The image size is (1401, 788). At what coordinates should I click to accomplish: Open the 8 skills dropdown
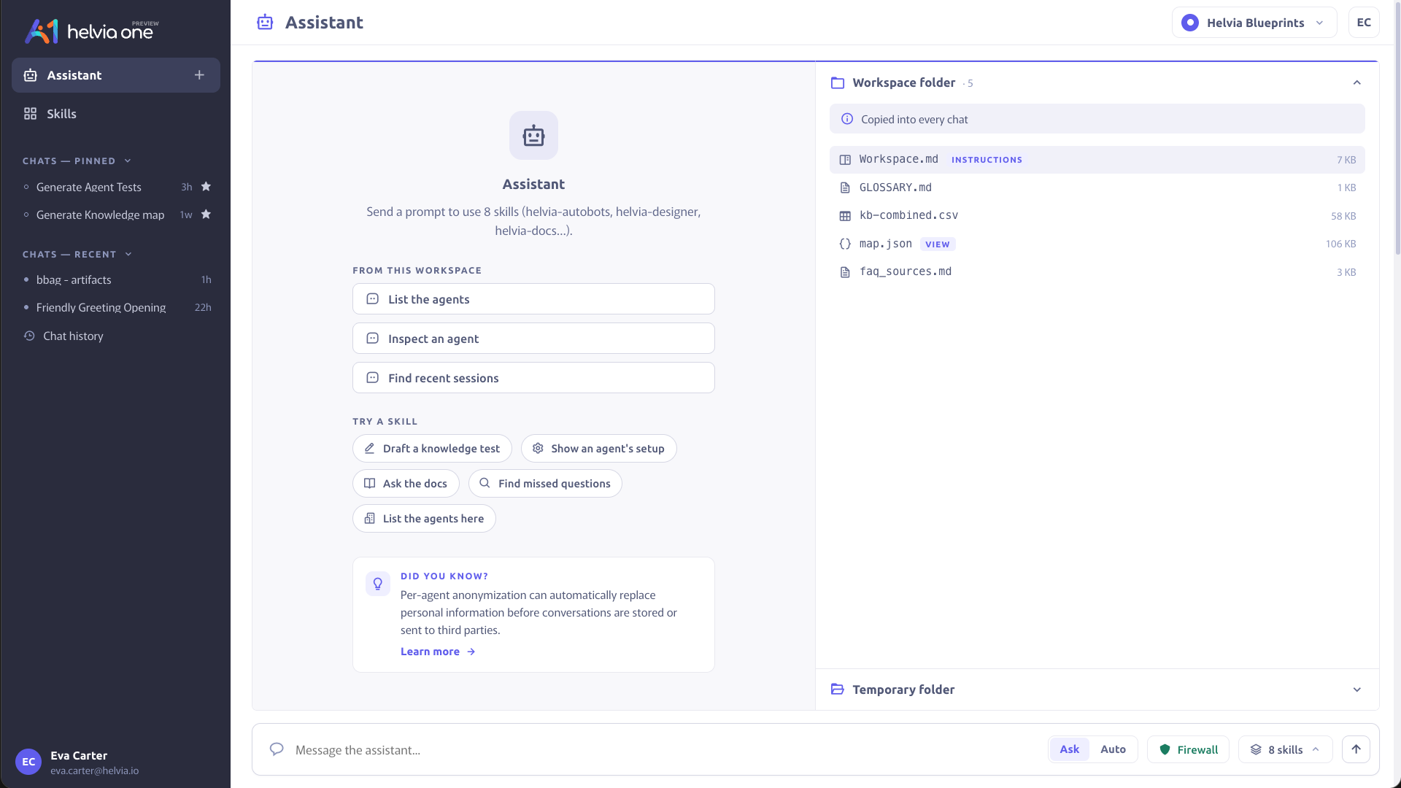click(x=1285, y=749)
